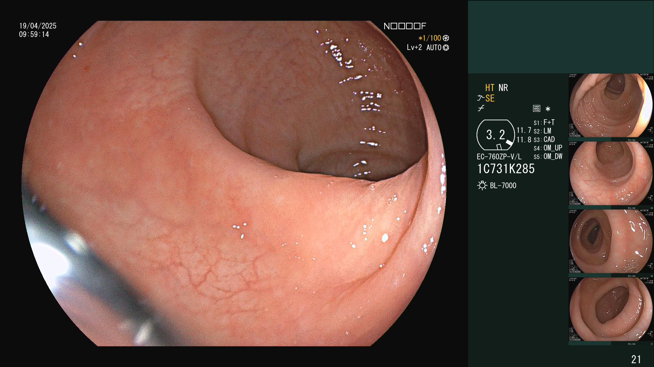The image size is (654, 367).
Task: Click the NR noise reduction label
Action: 503,88
